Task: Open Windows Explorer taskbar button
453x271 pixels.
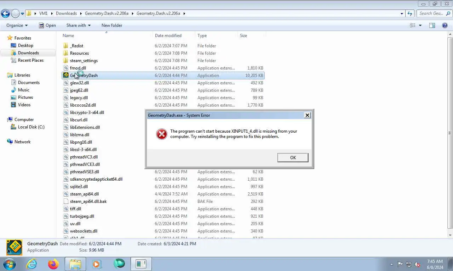Action: [75, 264]
